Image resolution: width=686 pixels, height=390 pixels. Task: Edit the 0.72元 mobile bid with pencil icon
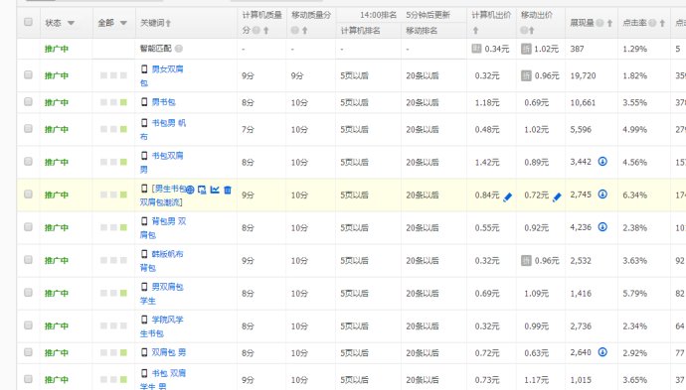[557, 197]
